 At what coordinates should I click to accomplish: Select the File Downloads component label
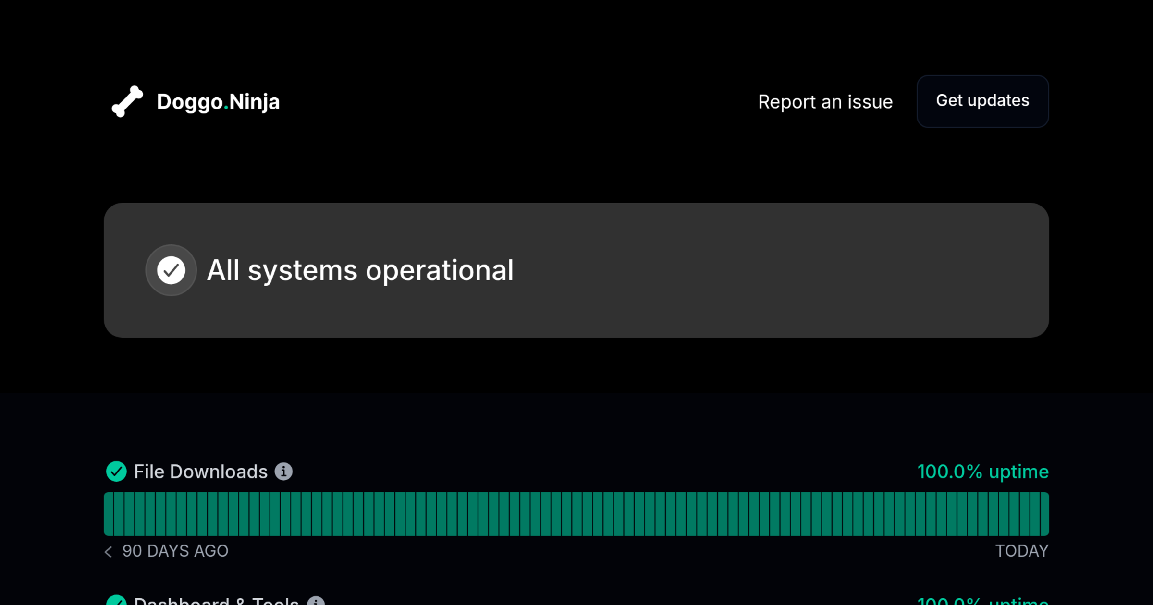tap(200, 472)
